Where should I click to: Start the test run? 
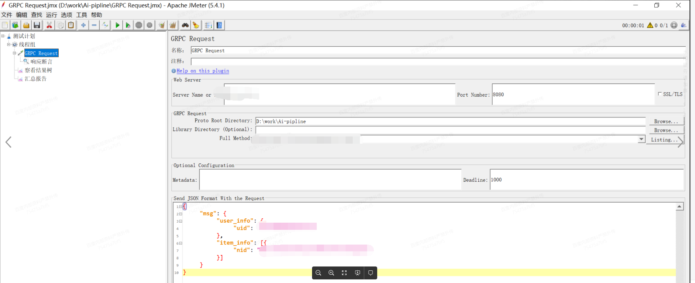tap(117, 25)
